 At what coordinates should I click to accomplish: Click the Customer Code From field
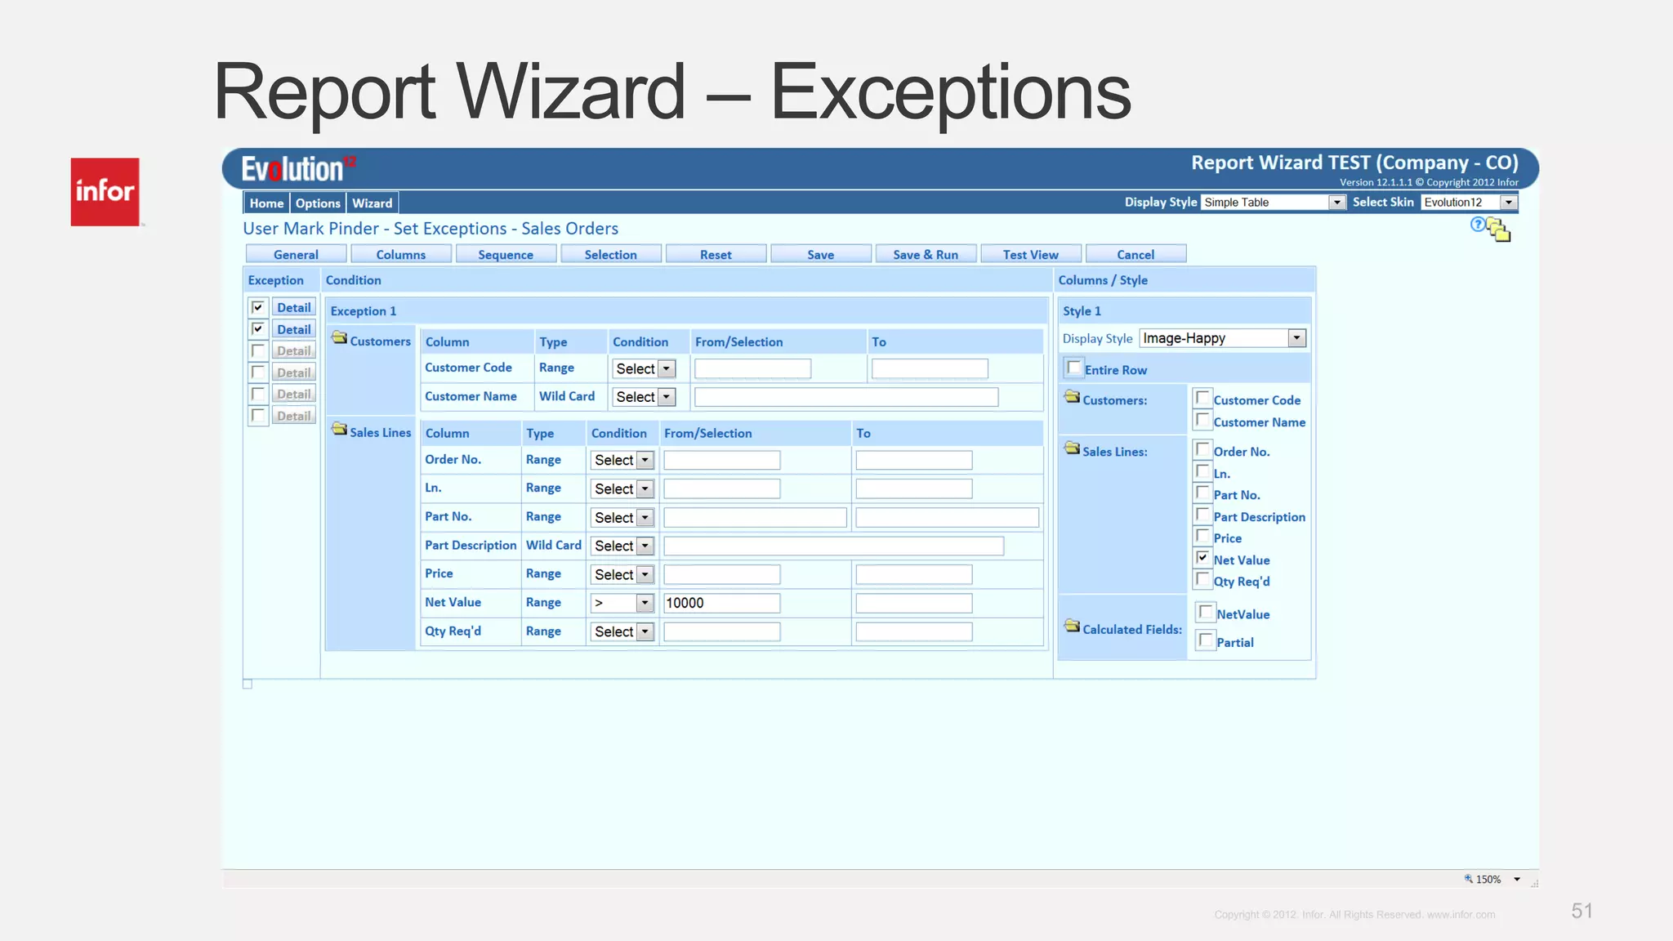pyautogui.click(x=753, y=369)
